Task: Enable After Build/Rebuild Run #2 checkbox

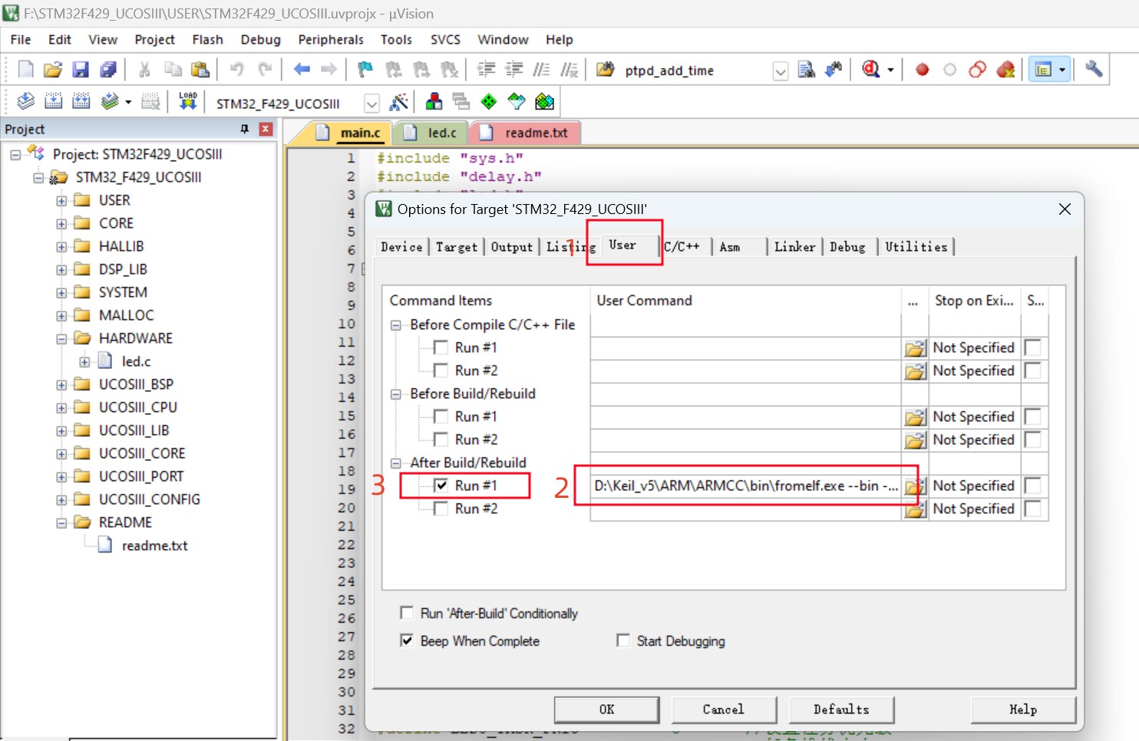Action: 441,509
